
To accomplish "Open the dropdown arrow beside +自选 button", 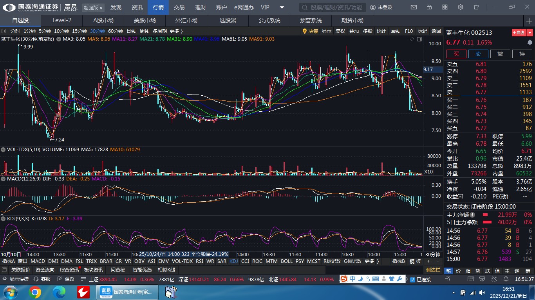I will (530, 33).
